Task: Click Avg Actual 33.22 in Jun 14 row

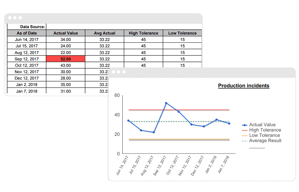Action: (x=105, y=39)
